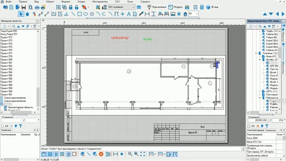Screen dimensions: 286x161
Task: Toggle the page view button near bottom-right tools
Action: pyautogui.click(x=168, y=154)
